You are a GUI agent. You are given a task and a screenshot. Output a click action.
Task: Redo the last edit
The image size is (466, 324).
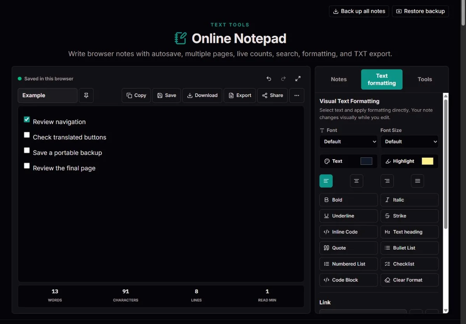[283, 78]
